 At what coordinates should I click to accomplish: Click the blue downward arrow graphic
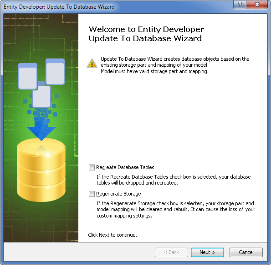[41, 131]
